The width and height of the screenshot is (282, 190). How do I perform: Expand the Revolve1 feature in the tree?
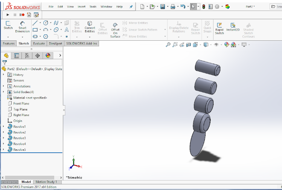coord(3,127)
